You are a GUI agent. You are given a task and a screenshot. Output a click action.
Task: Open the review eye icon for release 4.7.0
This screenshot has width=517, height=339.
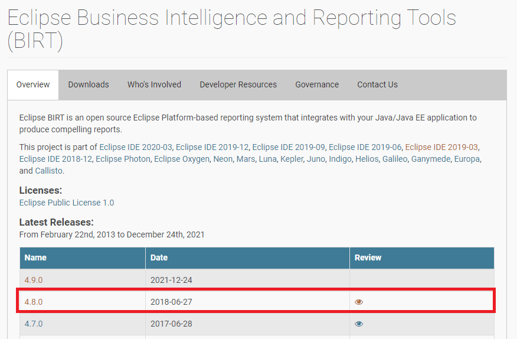(x=359, y=324)
